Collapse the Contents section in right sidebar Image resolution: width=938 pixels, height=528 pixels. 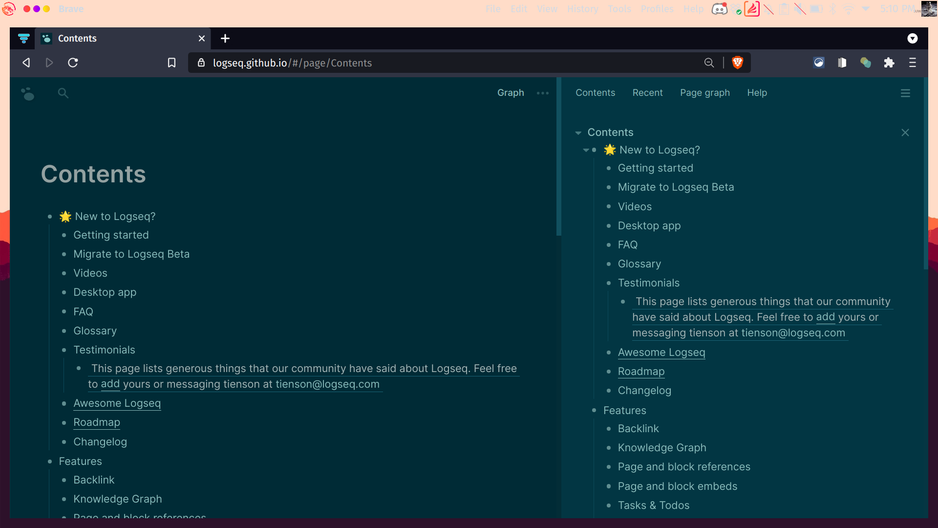coord(578,133)
